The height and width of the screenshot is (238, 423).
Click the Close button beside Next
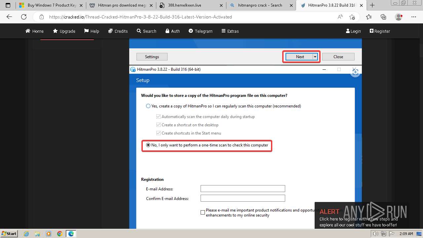tap(338, 57)
